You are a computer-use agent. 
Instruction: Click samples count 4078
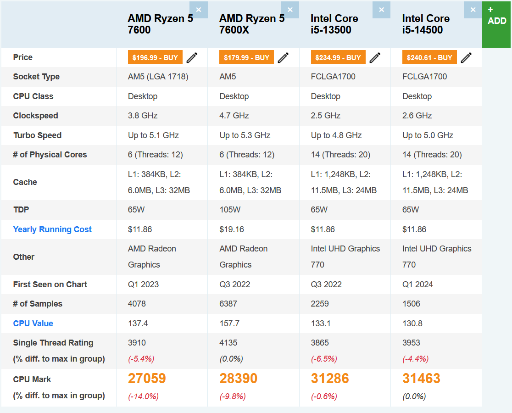point(137,304)
